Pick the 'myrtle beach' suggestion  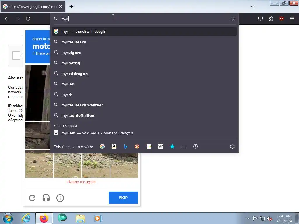pos(144,42)
